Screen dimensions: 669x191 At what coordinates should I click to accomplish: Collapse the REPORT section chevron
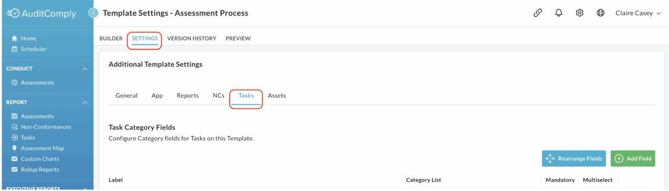85,103
